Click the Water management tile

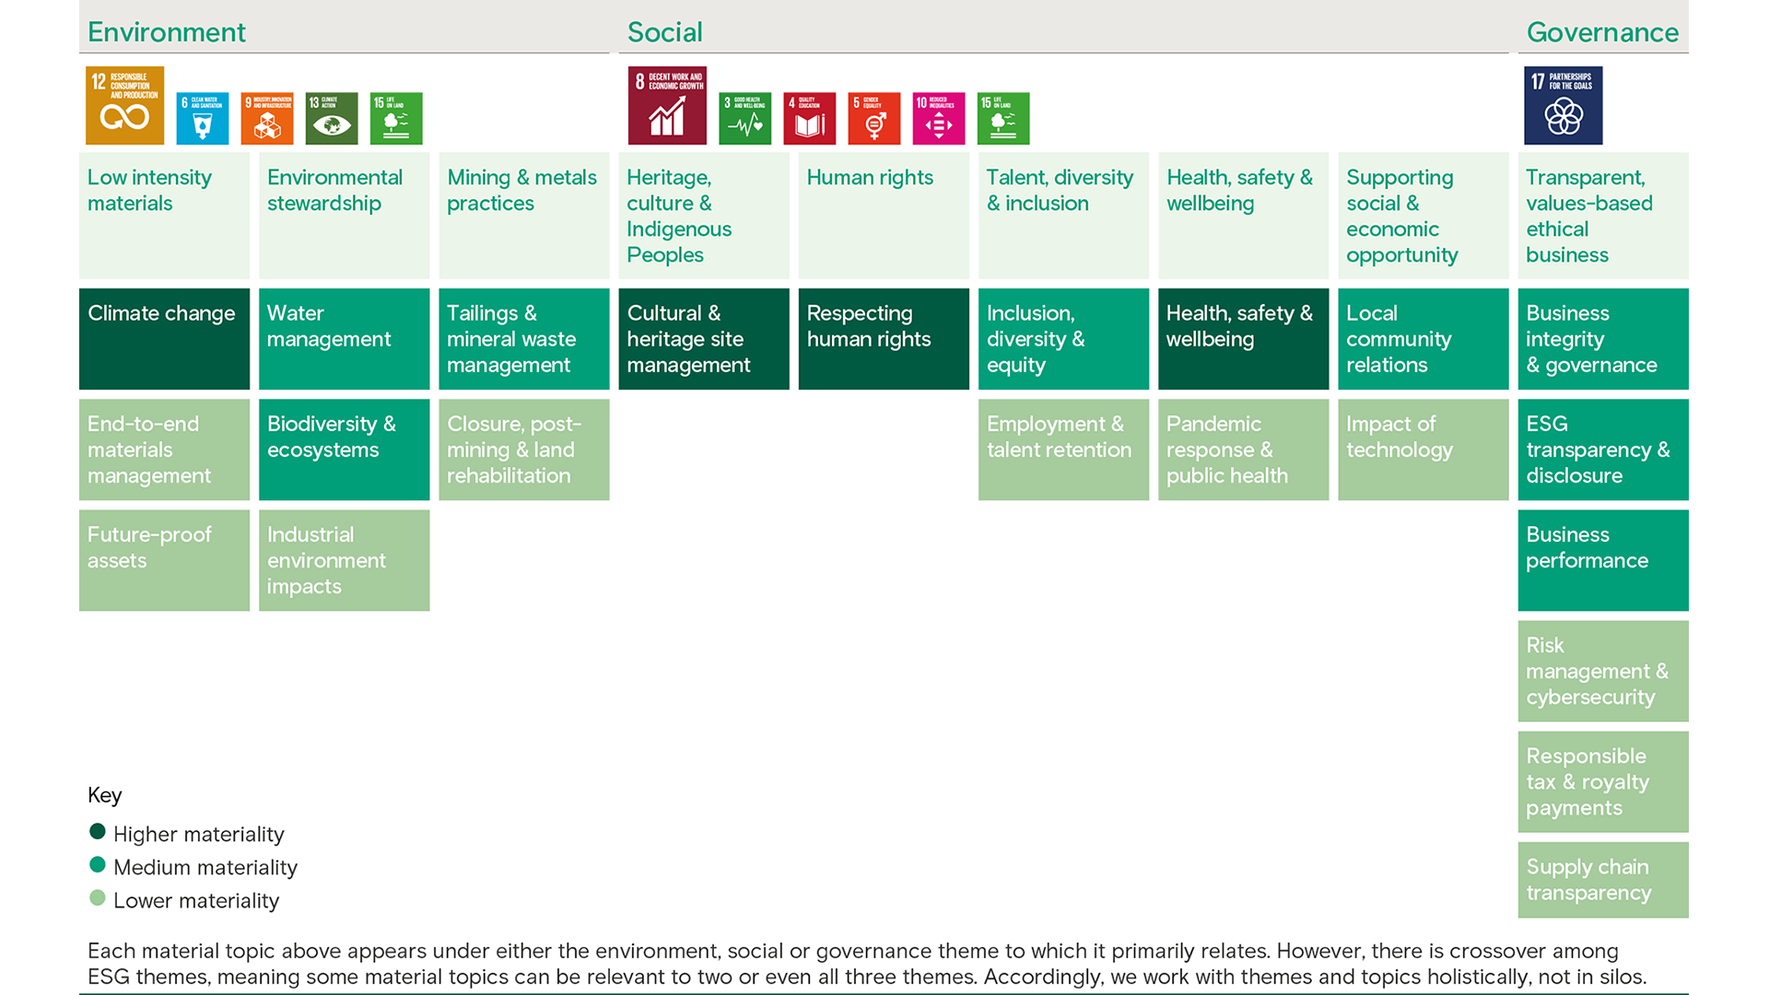pos(344,338)
